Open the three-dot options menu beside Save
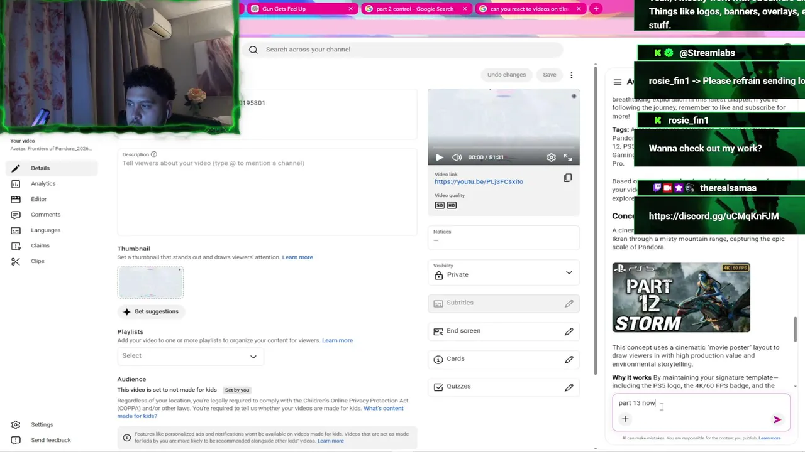This screenshot has height=452, width=805. [x=571, y=75]
